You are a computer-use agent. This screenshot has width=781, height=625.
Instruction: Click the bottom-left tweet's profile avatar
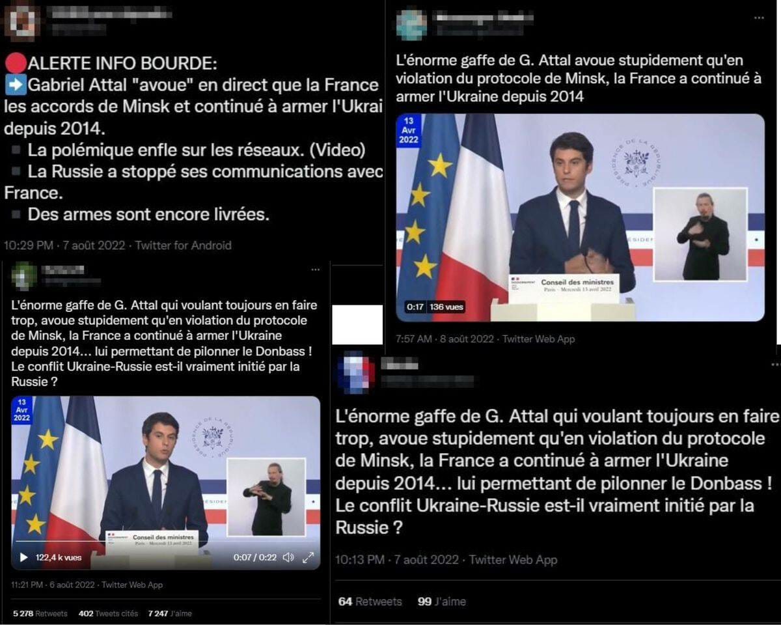point(25,275)
